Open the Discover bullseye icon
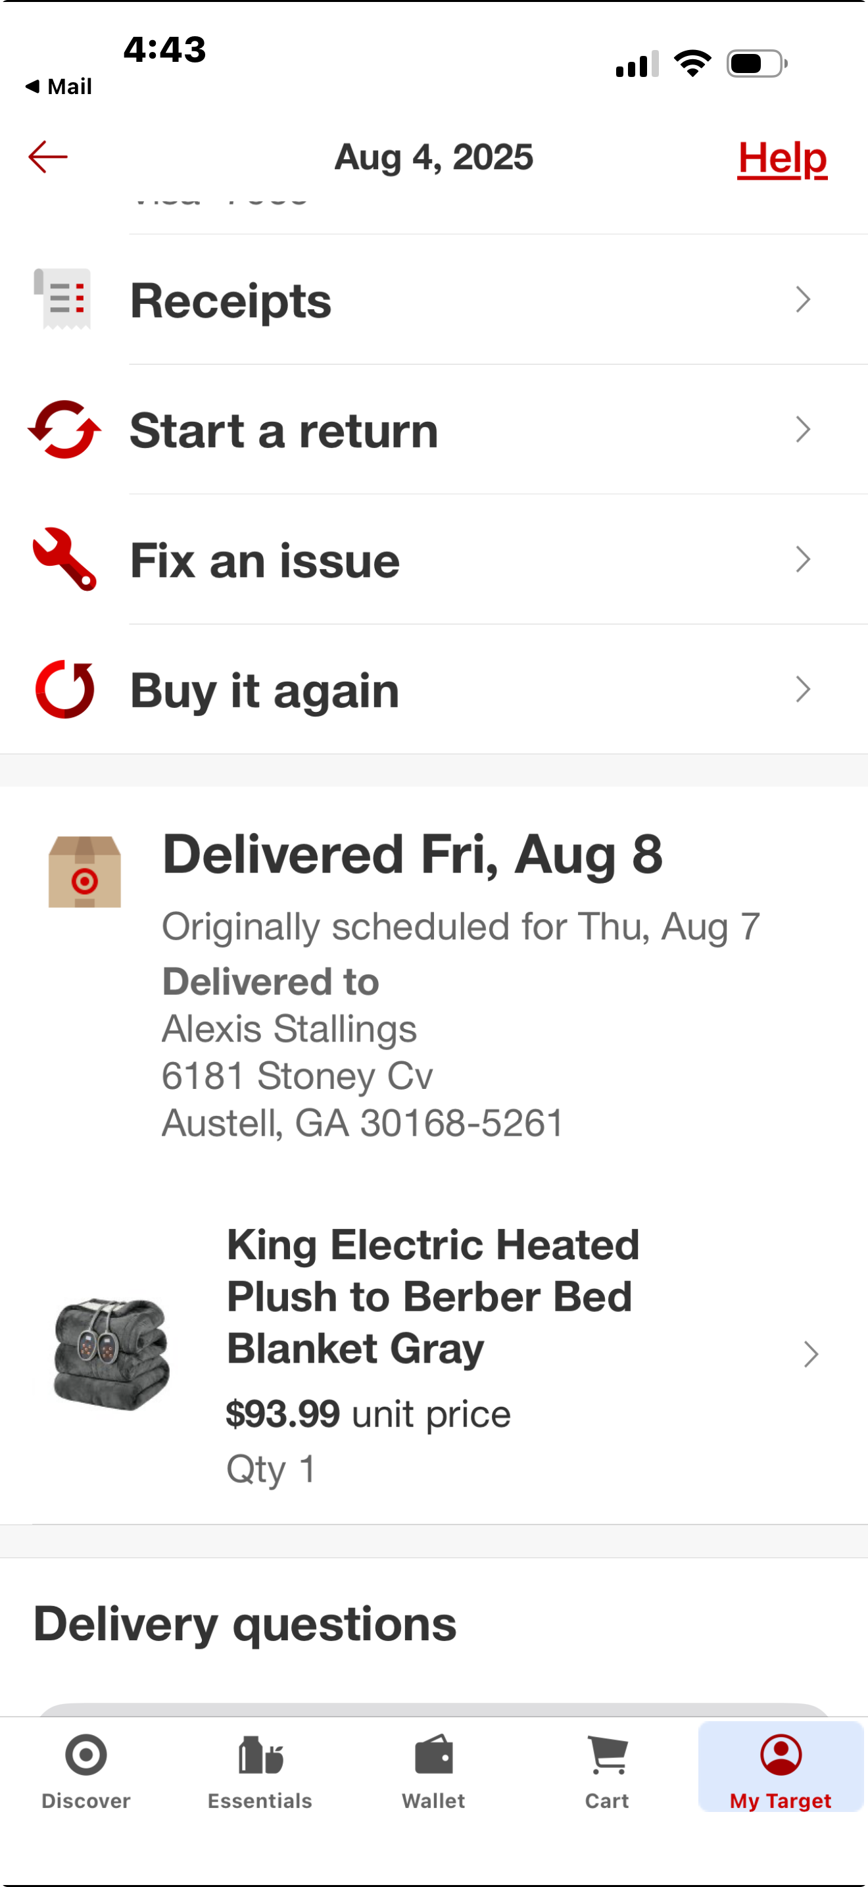This screenshot has width=868, height=1887. click(x=86, y=1754)
